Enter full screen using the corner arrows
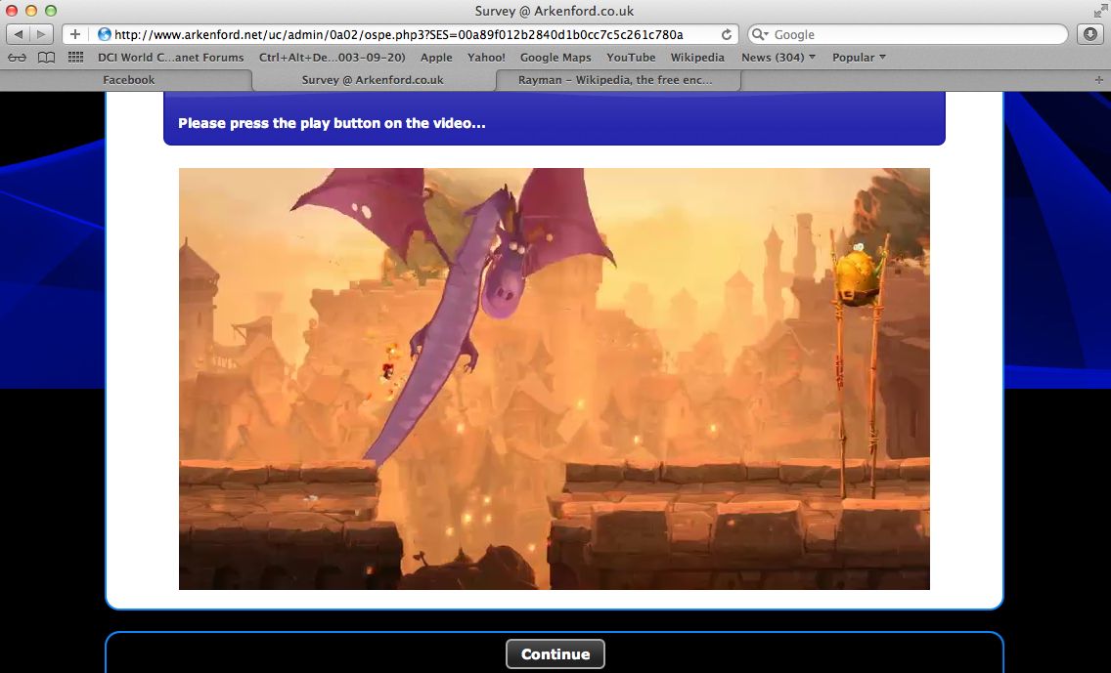Image resolution: width=1111 pixels, height=673 pixels. pos(1098,11)
